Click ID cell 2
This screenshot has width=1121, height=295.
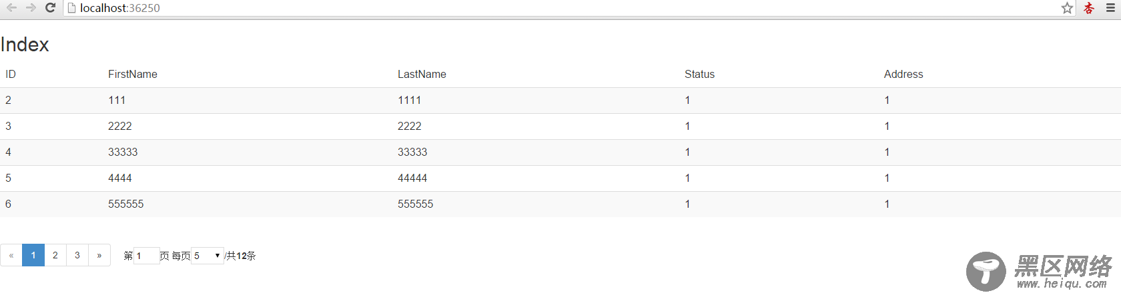(x=8, y=100)
